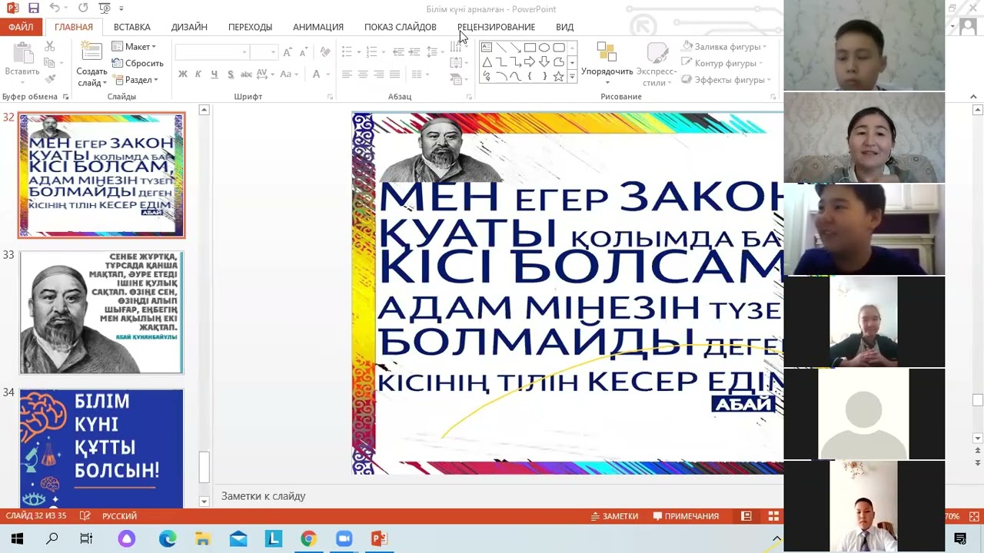
Task: Open the ПРИМЕЧАНИЯ comments pane
Action: 686,516
